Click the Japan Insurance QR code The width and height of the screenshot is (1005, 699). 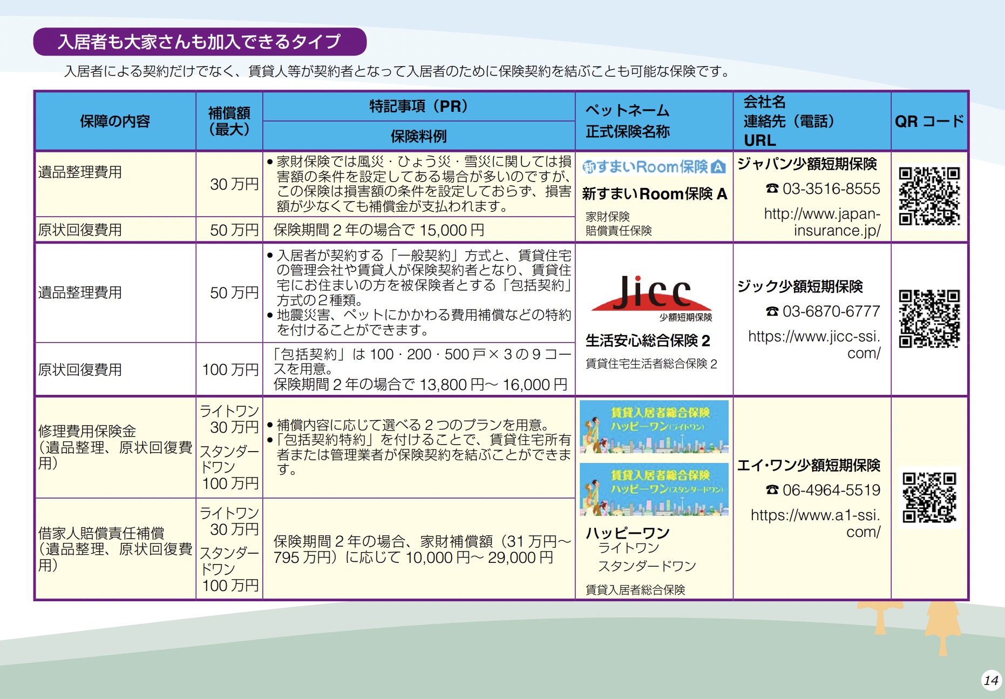click(929, 196)
